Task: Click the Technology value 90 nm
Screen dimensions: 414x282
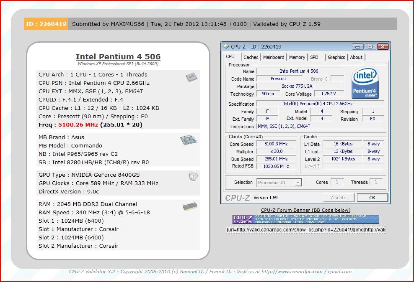Action: tap(268, 94)
